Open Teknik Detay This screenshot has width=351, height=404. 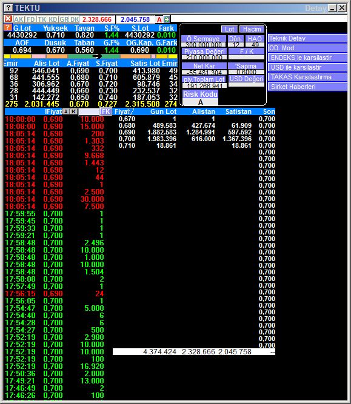click(308, 38)
